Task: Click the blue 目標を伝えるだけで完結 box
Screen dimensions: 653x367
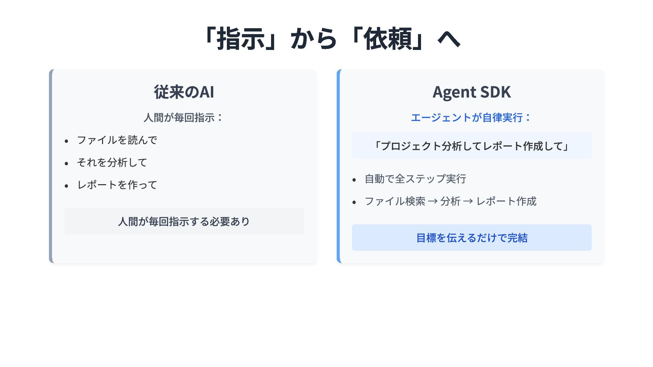Action: point(471,238)
